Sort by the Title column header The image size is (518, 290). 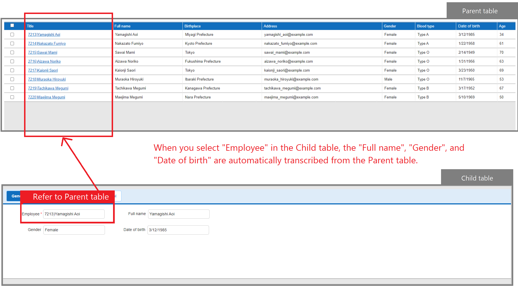coord(69,26)
